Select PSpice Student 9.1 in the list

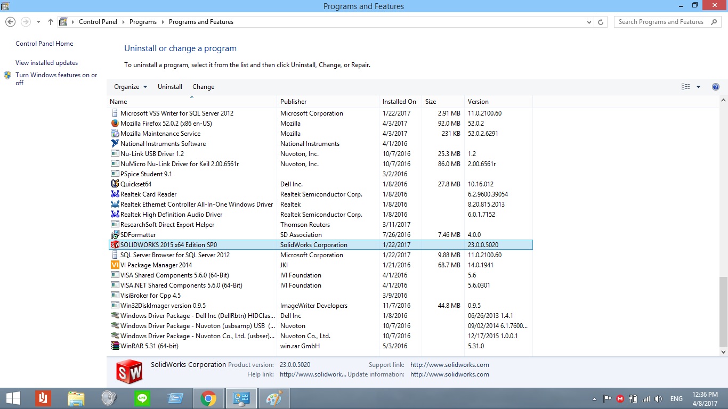320,174
